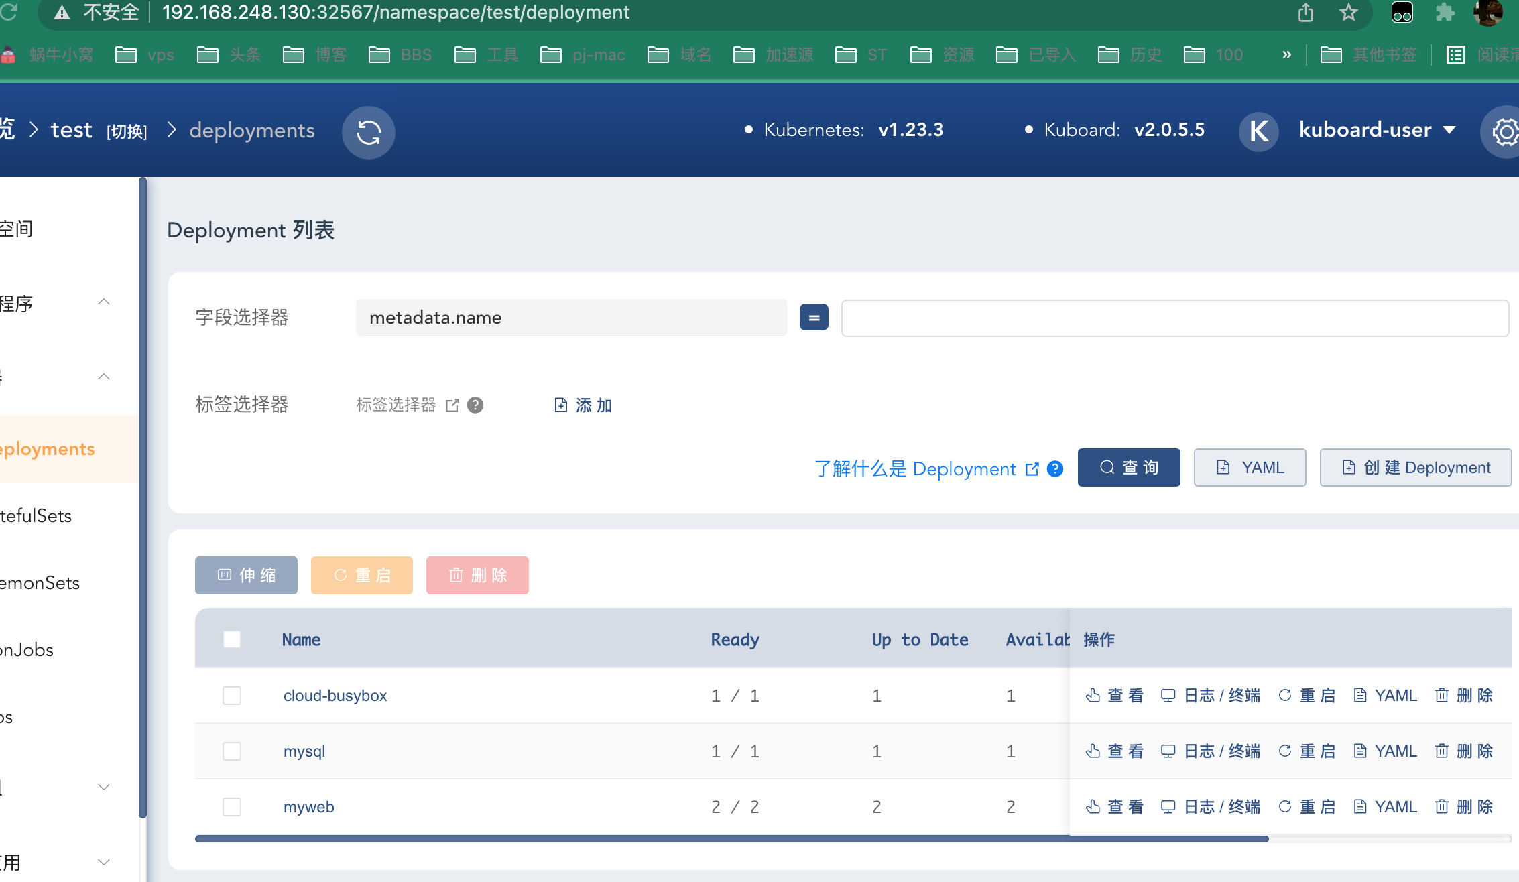Open DaemonSets from the sidebar menu
This screenshot has width=1519, height=882.
pyautogui.click(x=40, y=583)
